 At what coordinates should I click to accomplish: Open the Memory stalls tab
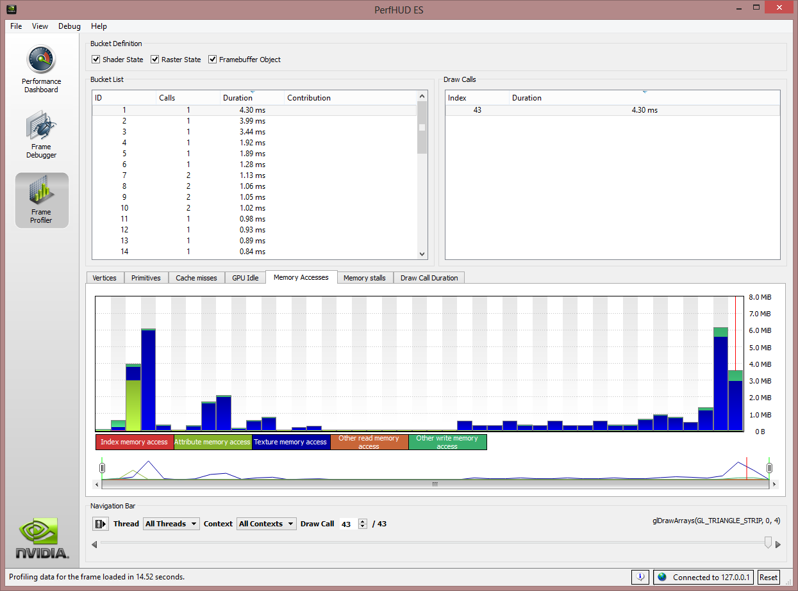[365, 278]
